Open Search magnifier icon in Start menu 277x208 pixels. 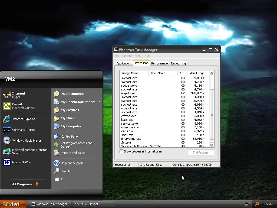(x=57, y=171)
